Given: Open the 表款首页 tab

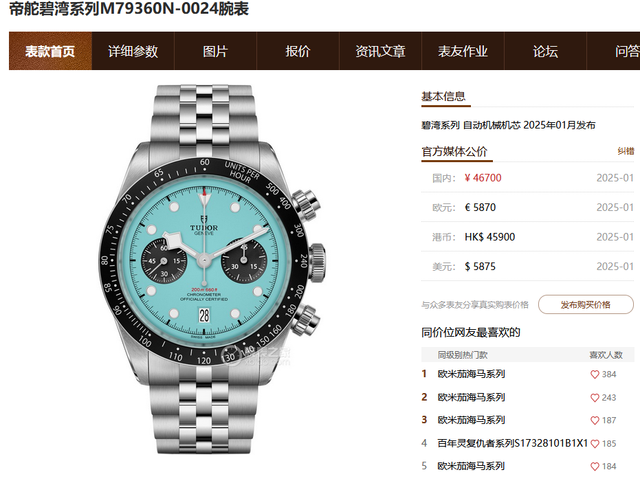Looking at the screenshot, I should coord(50,51).
